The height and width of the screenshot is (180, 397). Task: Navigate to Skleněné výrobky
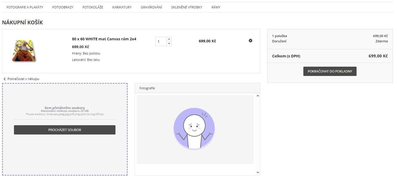(187, 7)
